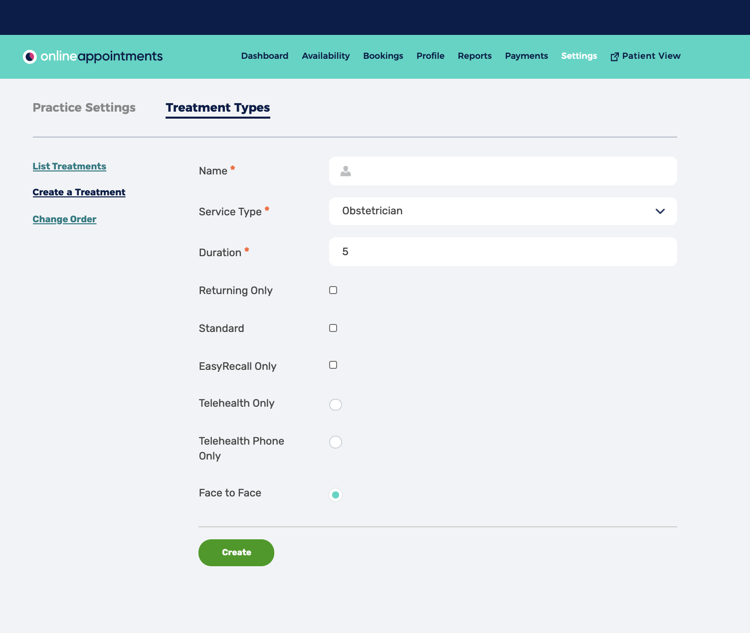Select the Face to Face radio button
Screen dimensions: 750x633
(x=336, y=495)
